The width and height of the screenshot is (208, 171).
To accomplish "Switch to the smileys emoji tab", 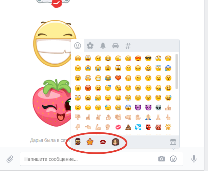I will pos(78,46).
